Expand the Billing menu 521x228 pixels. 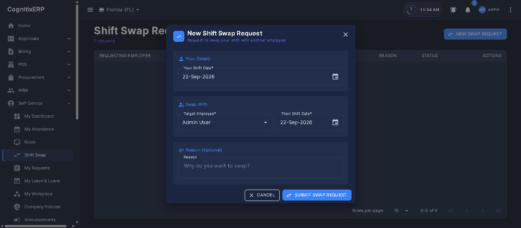[x=38, y=51]
